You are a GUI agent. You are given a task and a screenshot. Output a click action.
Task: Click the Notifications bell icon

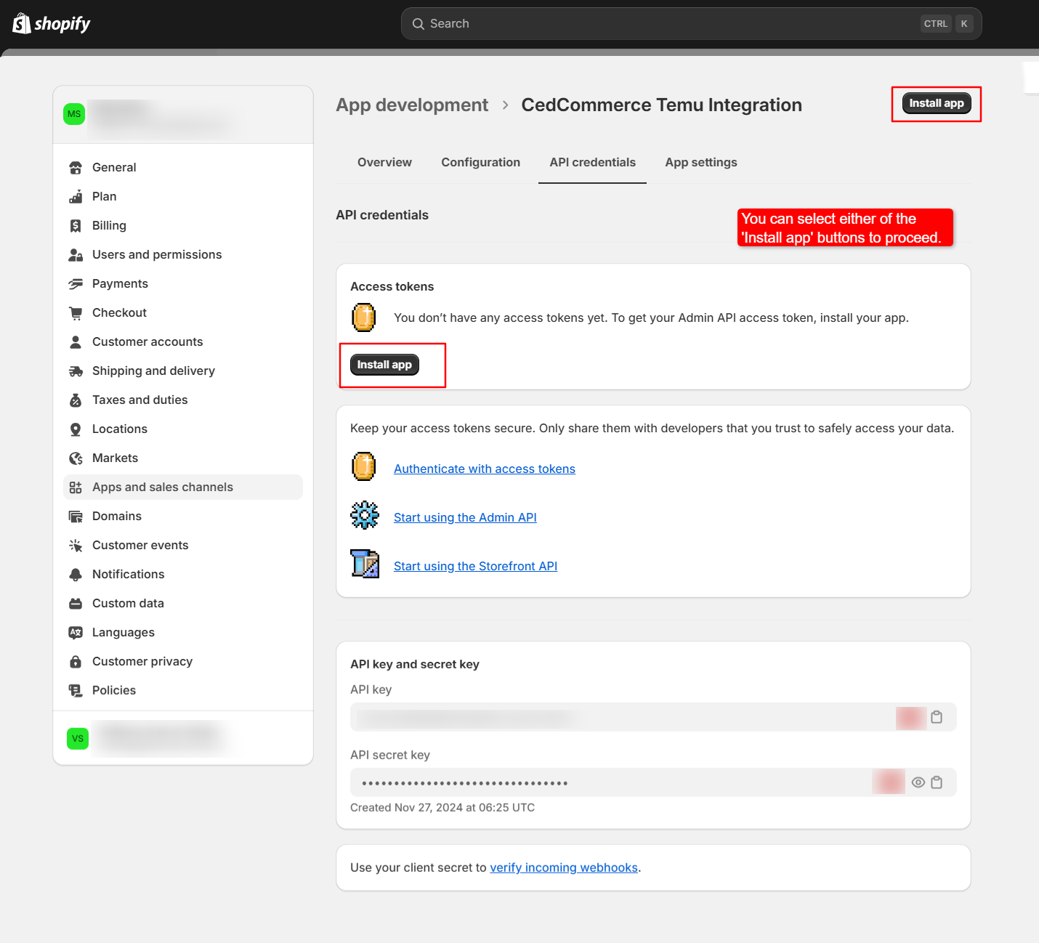(76, 575)
